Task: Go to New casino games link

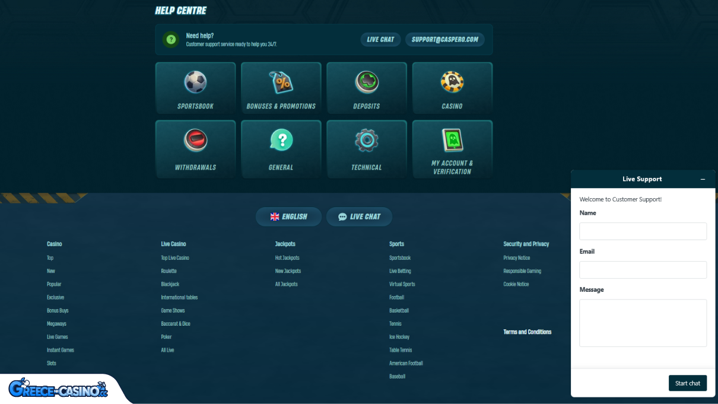Action: tap(51, 271)
